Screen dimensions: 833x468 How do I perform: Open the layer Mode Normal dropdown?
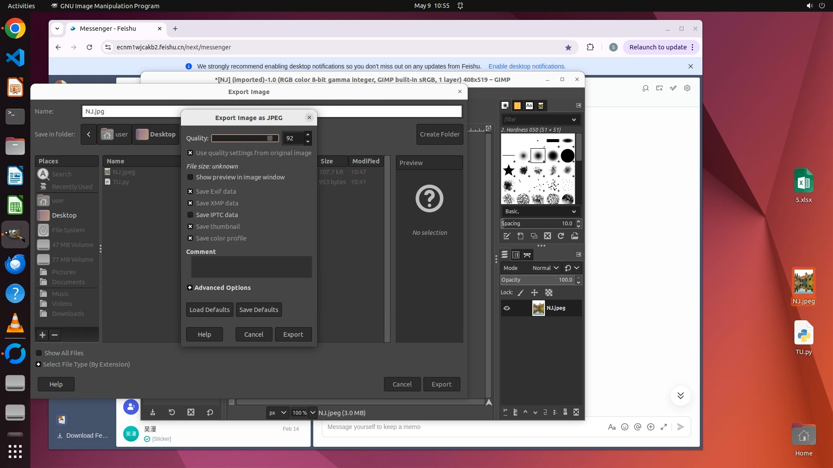pos(545,268)
